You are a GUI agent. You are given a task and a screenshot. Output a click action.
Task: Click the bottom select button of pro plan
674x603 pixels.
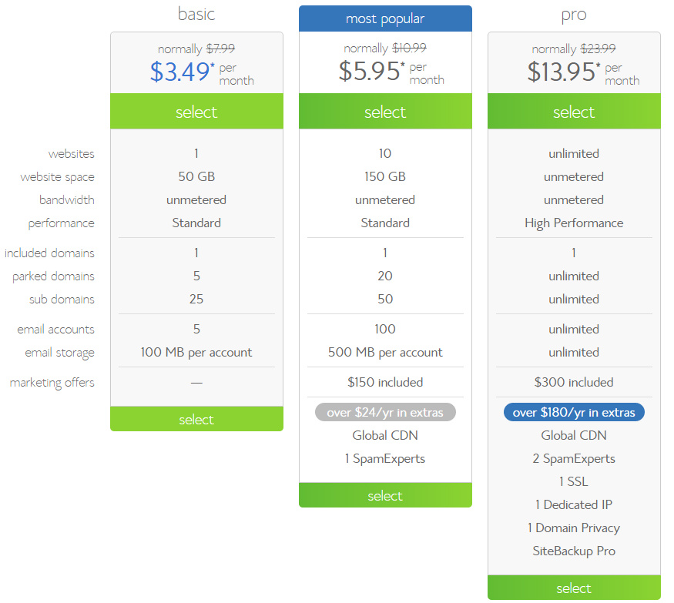click(574, 588)
